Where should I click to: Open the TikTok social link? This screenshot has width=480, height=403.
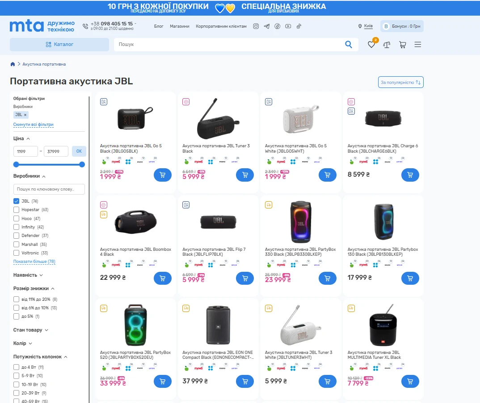point(299,26)
